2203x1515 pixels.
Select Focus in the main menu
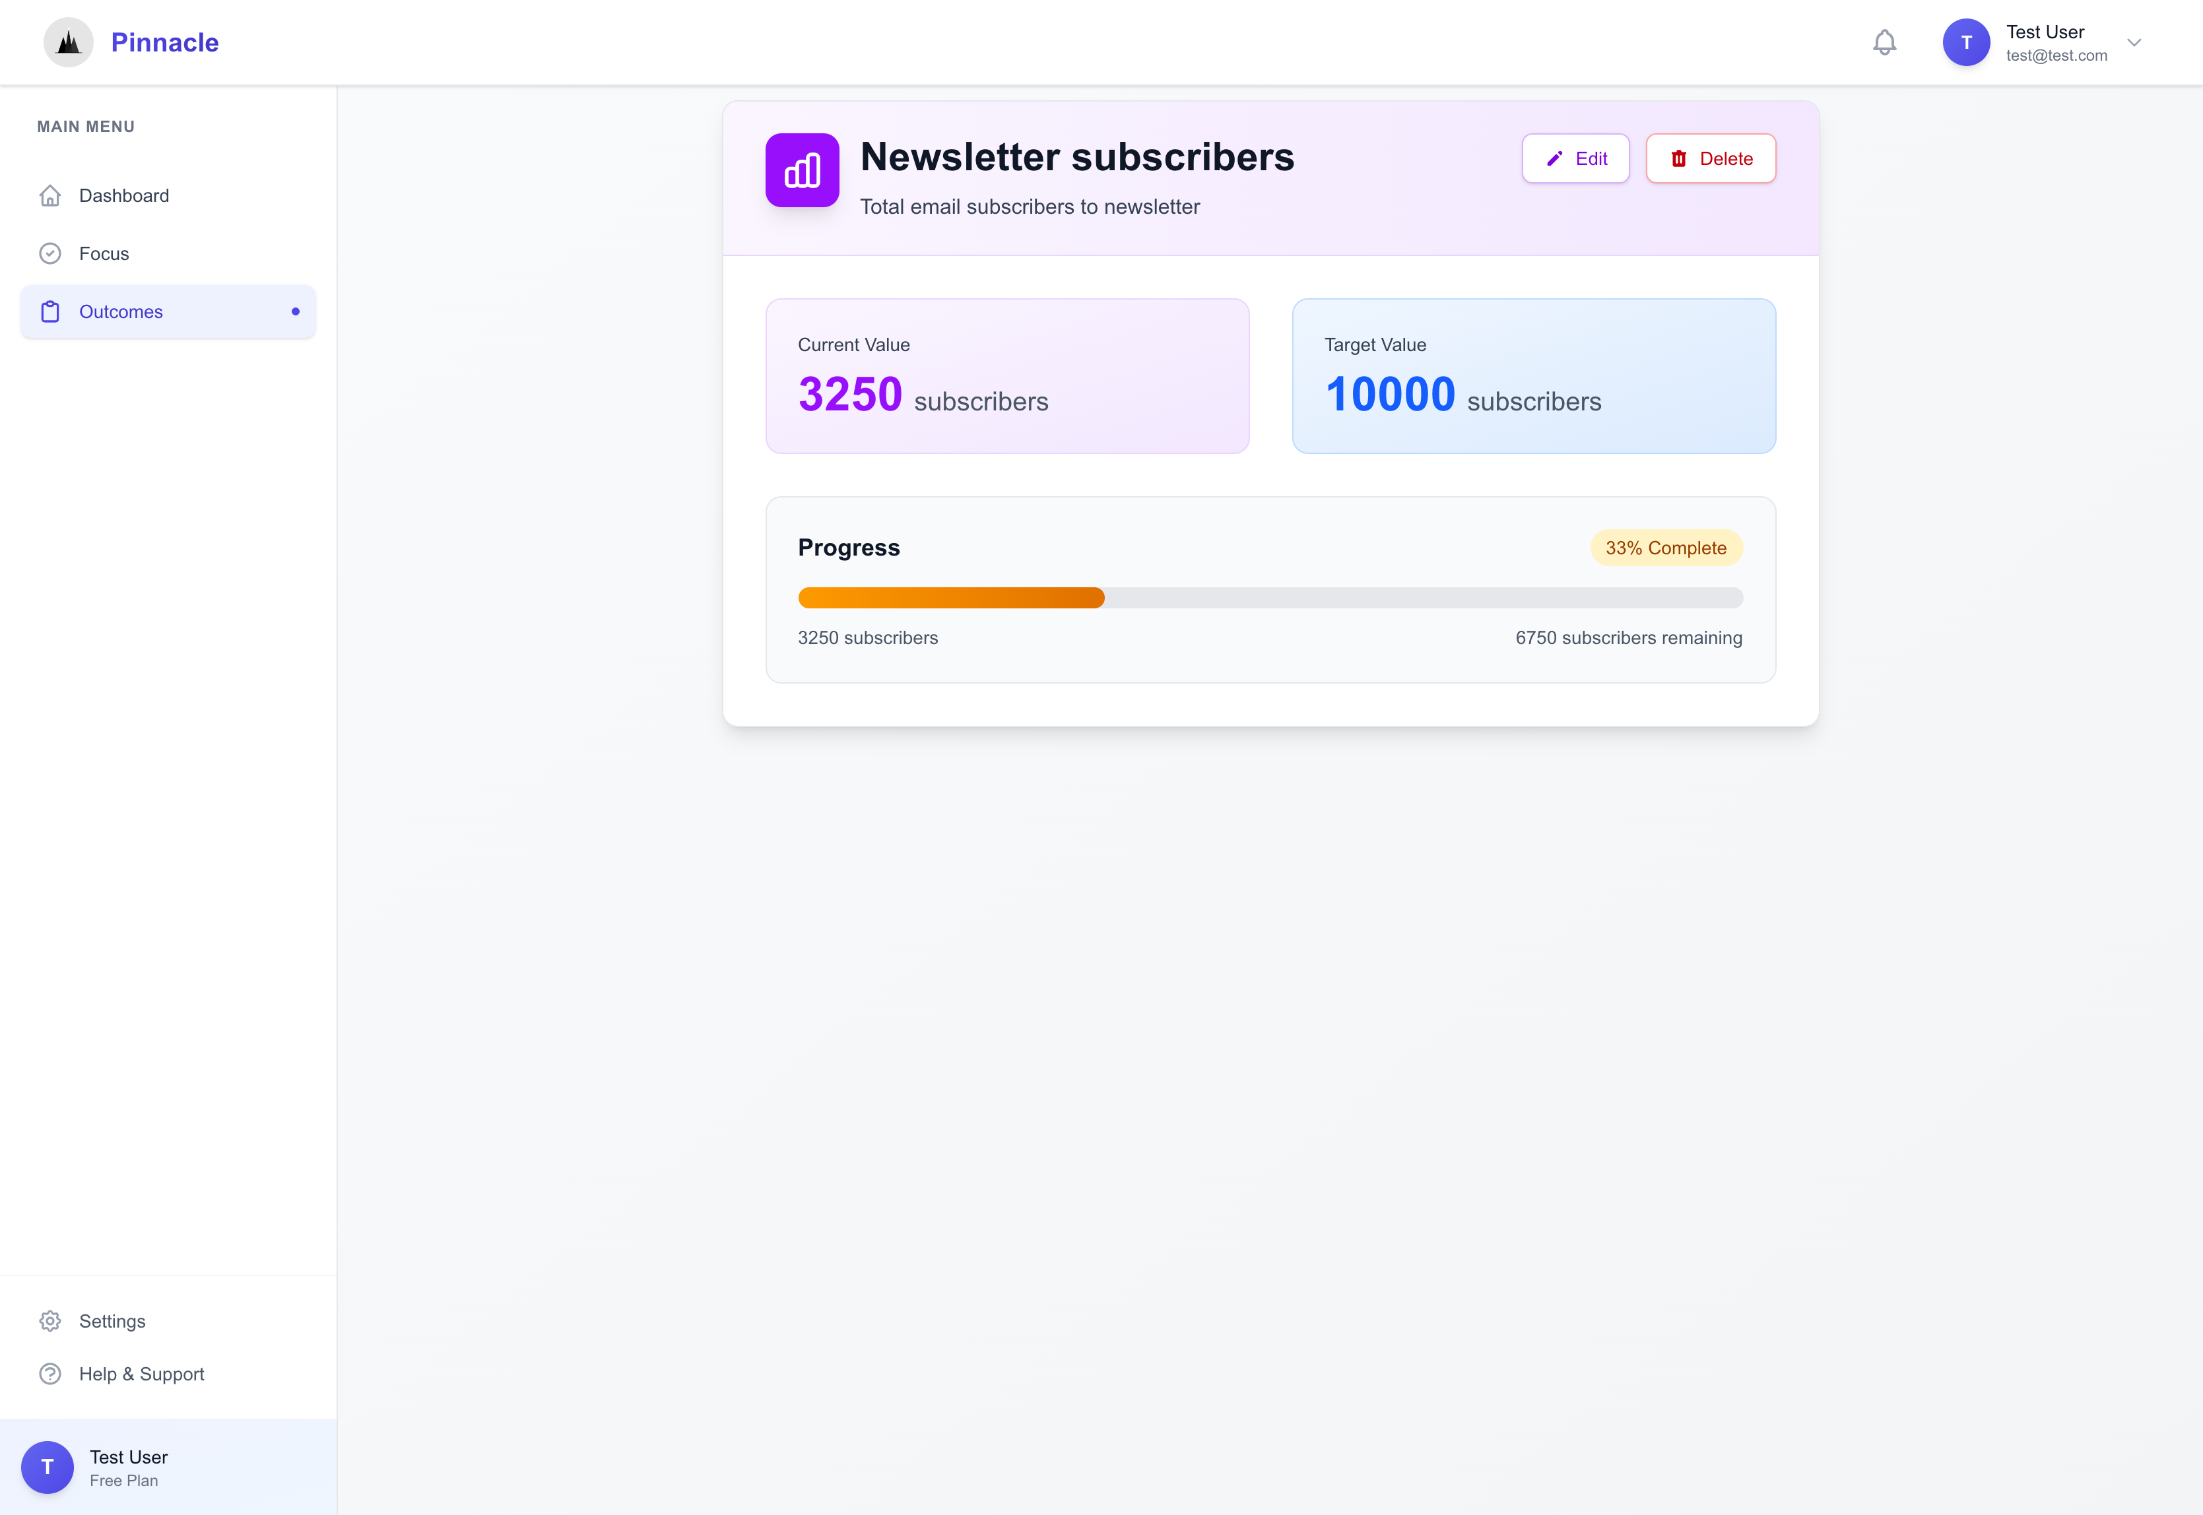[104, 253]
